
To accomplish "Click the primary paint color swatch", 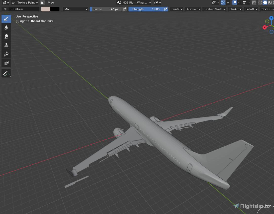I will point(46,9).
